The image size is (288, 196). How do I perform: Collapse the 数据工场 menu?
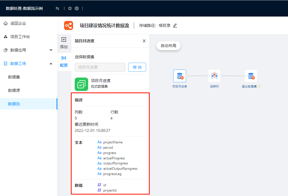[51, 64]
